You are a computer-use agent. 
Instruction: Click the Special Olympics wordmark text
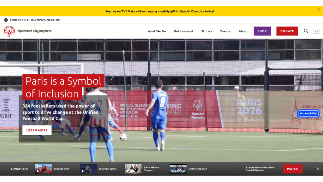(34, 31)
